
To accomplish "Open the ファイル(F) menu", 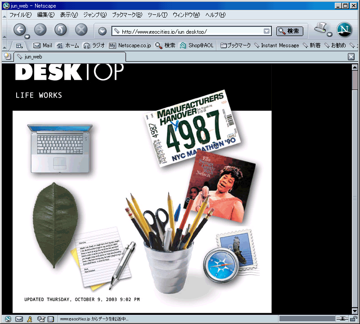I will (x=20, y=15).
